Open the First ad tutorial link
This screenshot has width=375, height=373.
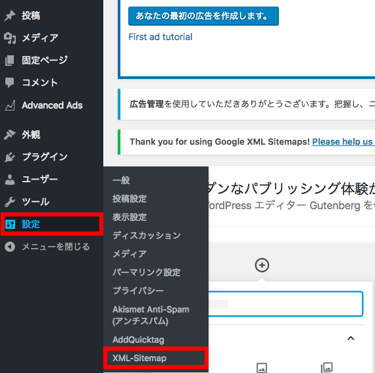(161, 37)
